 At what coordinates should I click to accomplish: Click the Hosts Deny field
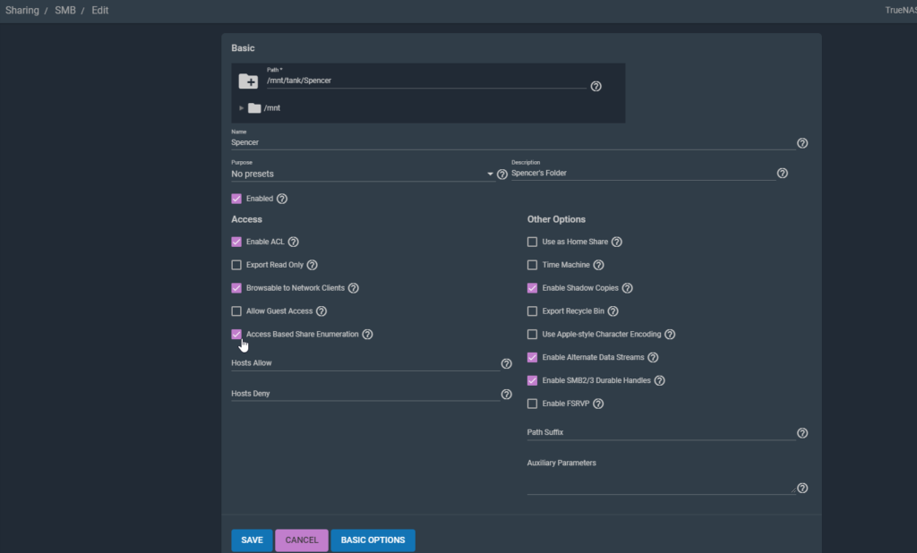(x=365, y=394)
